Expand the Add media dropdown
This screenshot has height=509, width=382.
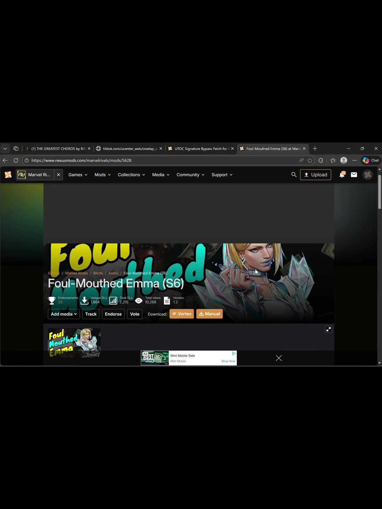tap(64, 314)
